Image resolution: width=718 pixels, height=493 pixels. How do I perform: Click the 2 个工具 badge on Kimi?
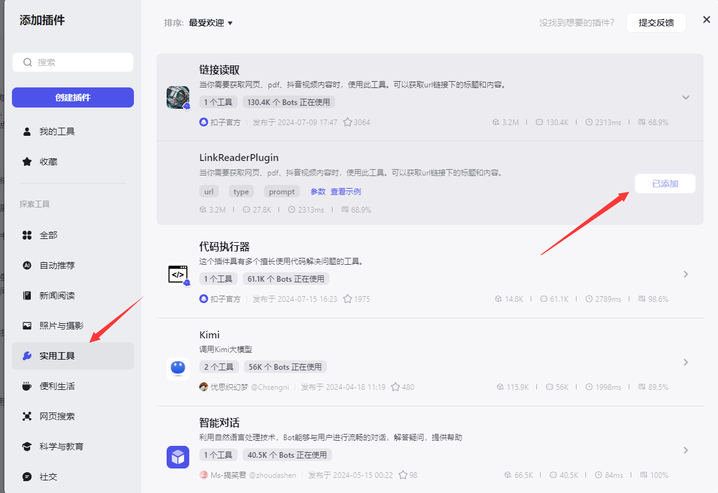tap(218, 367)
